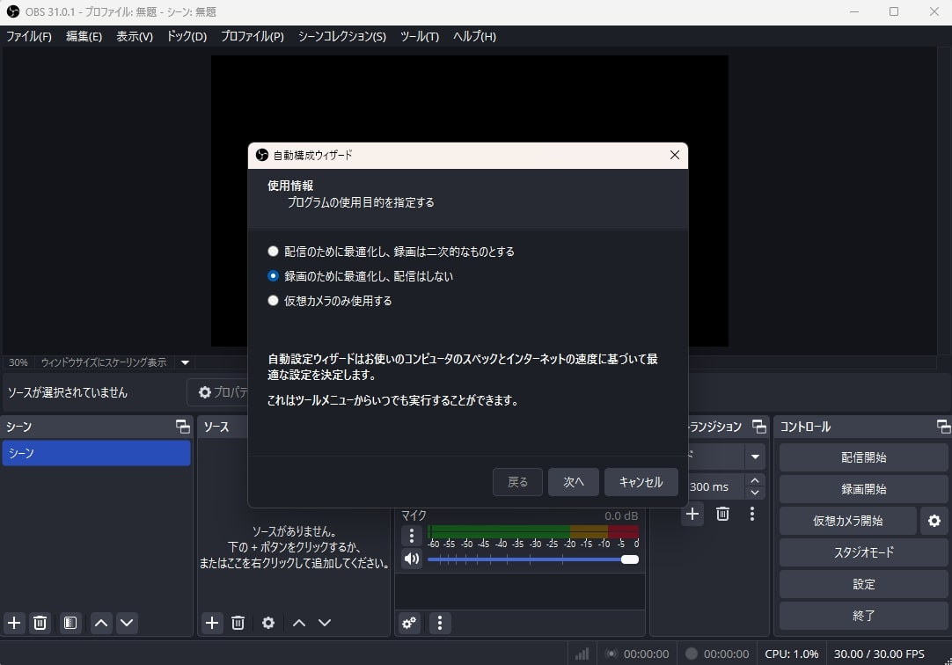Select optimize for streaming radio option

coord(273,251)
